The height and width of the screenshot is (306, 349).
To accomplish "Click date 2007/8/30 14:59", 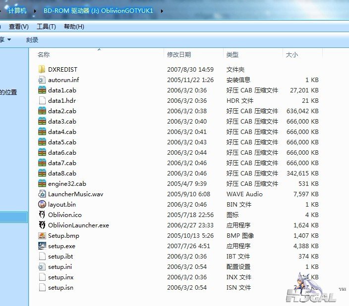I will point(190,69).
